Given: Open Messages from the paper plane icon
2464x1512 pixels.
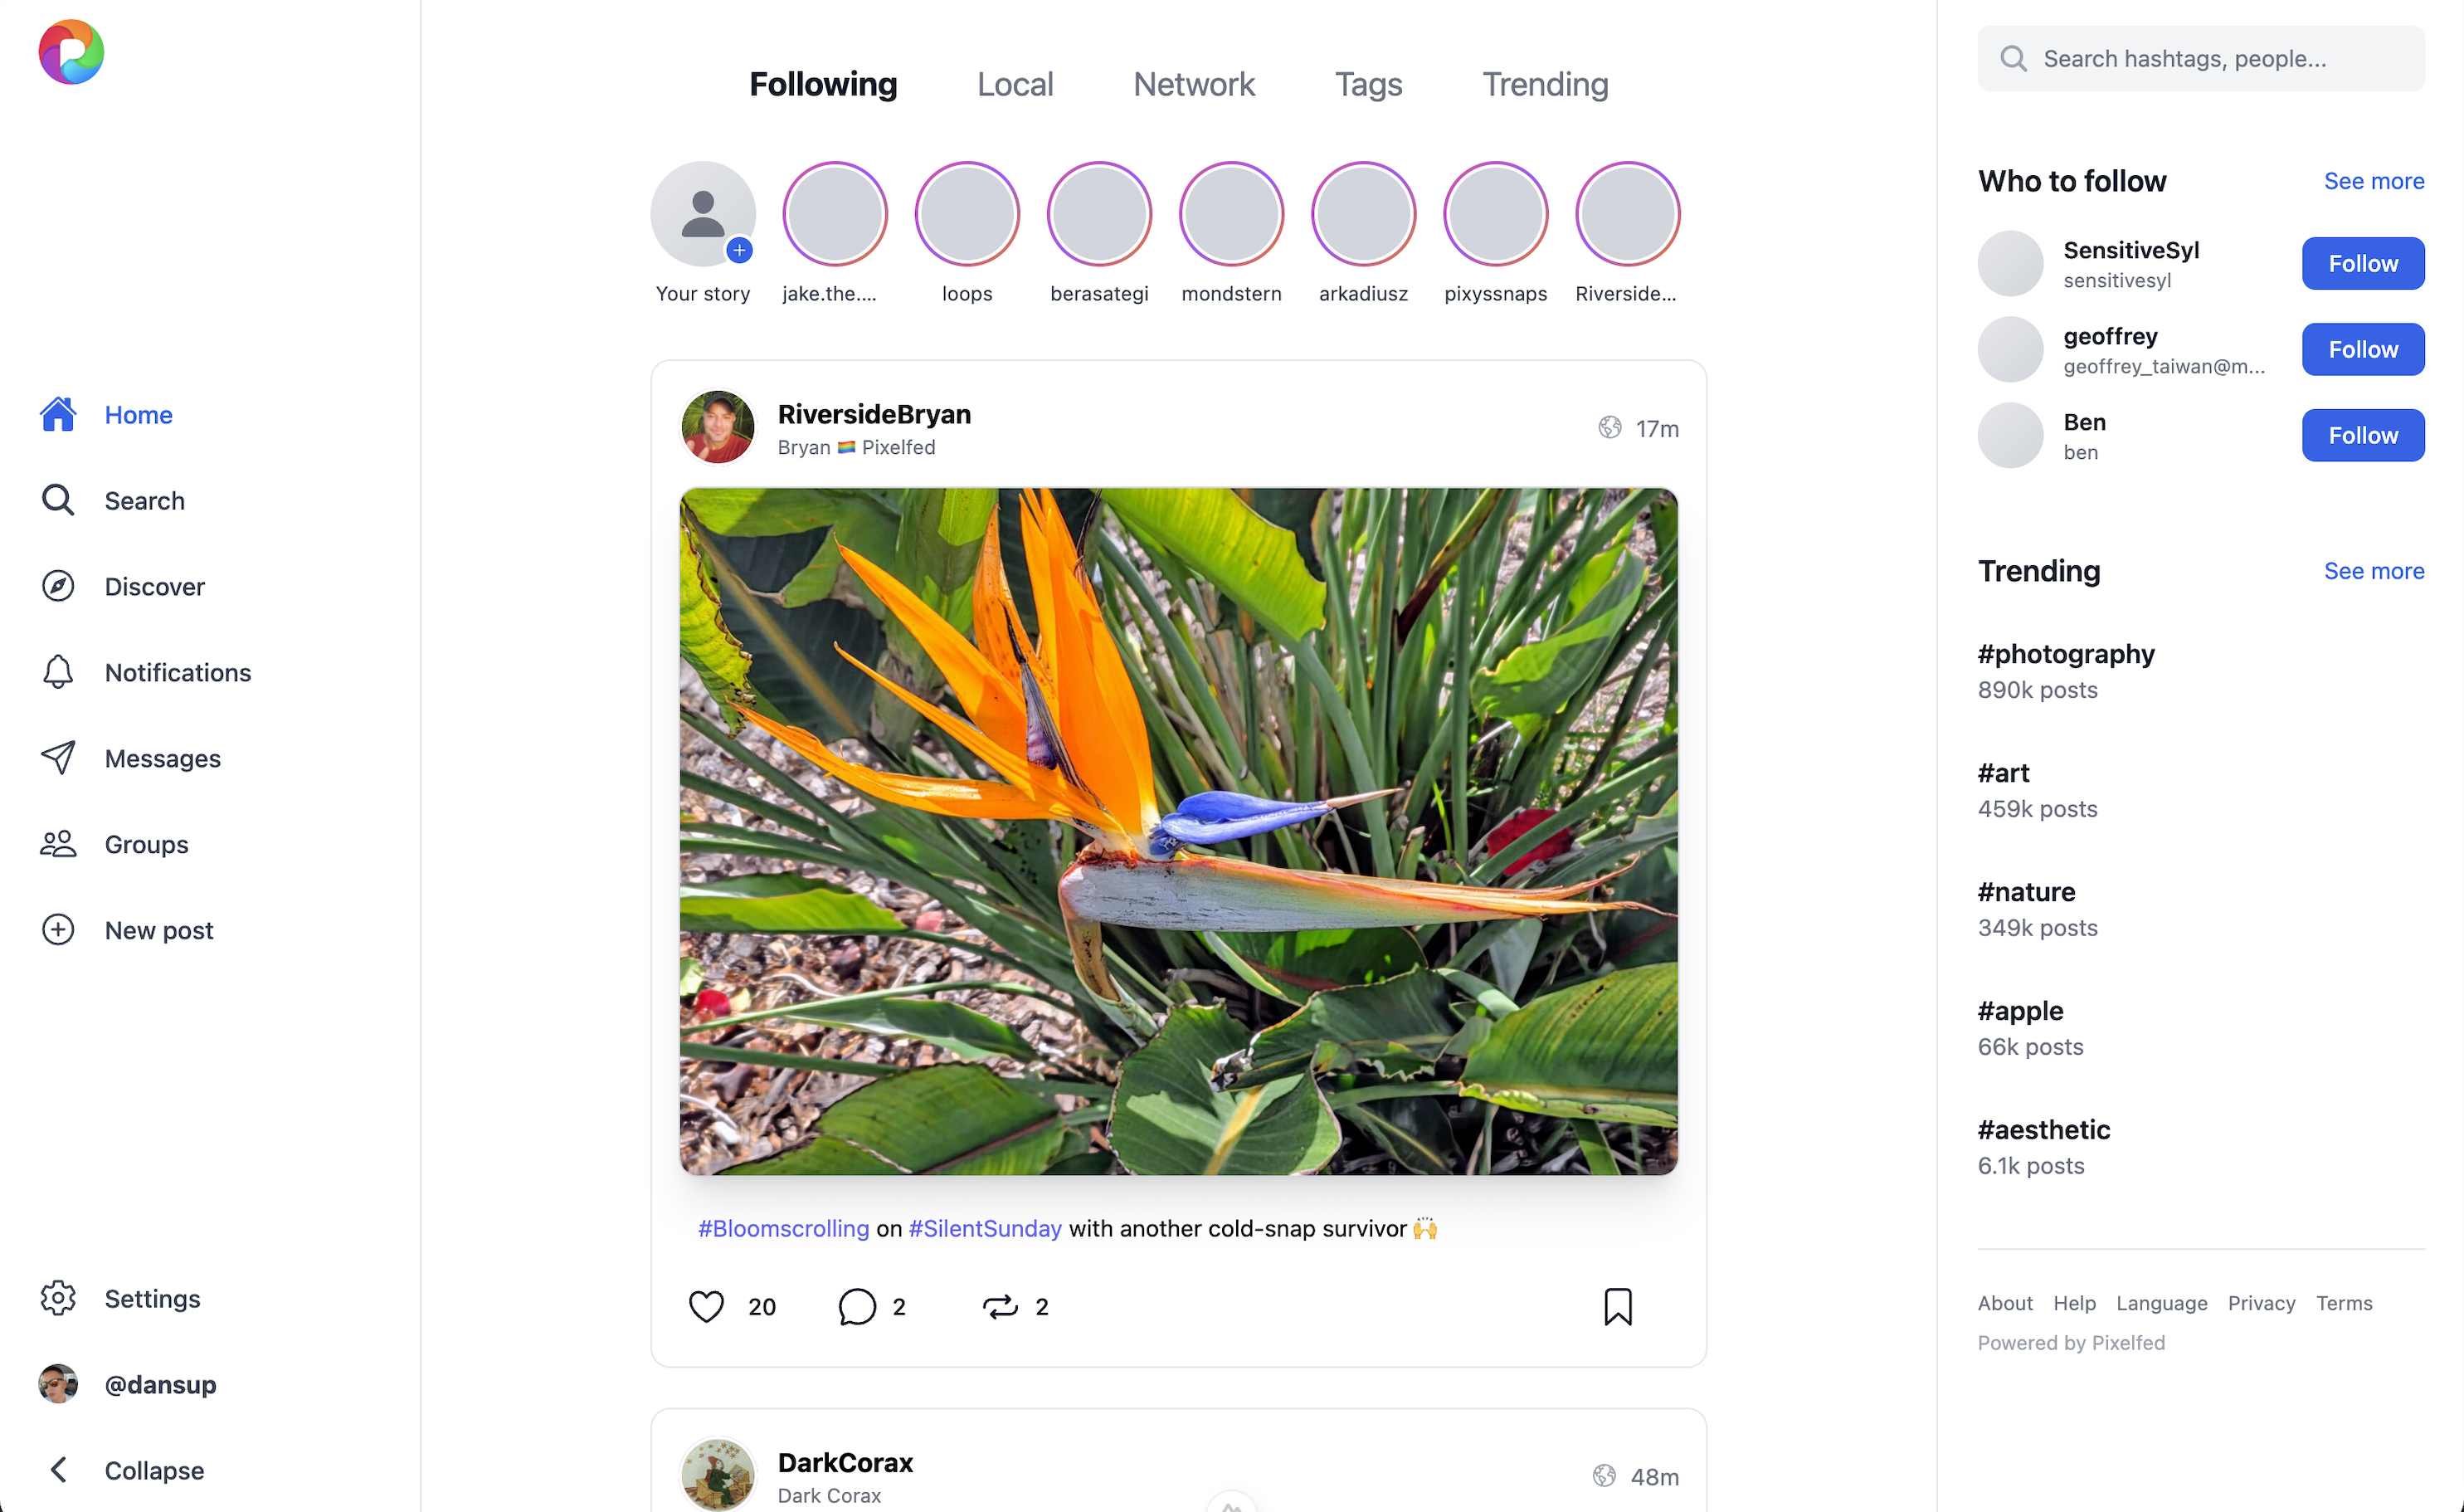Looking at the screenshot, I should pos(58,758).
